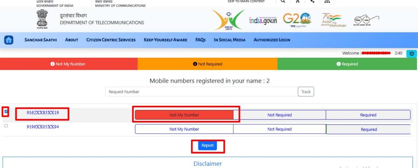The height and width of the screenshot is (168, 418).
Task: Focus the Request Number input field
Action: (x=202, y=92)
